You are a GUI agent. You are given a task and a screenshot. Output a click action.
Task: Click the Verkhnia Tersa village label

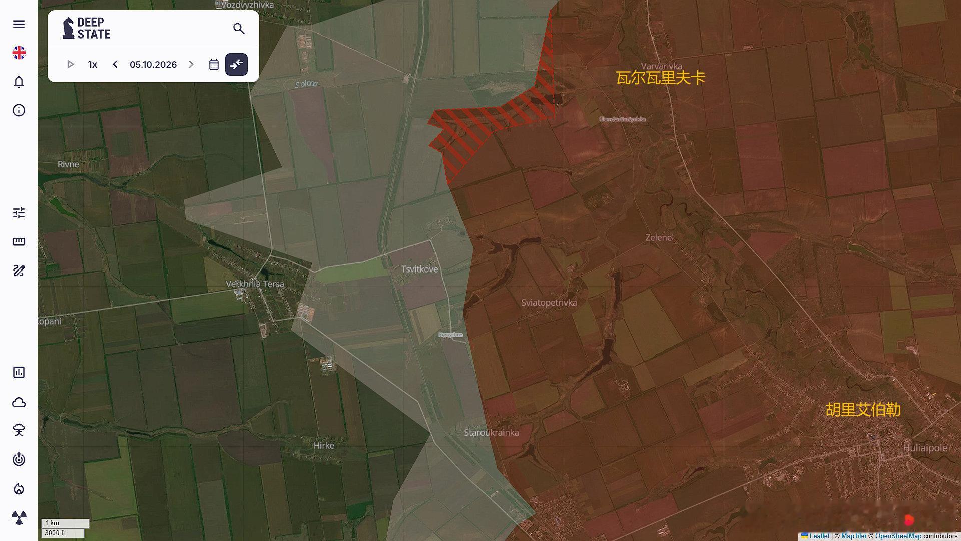pyautogui.click(x=255, y=284)
